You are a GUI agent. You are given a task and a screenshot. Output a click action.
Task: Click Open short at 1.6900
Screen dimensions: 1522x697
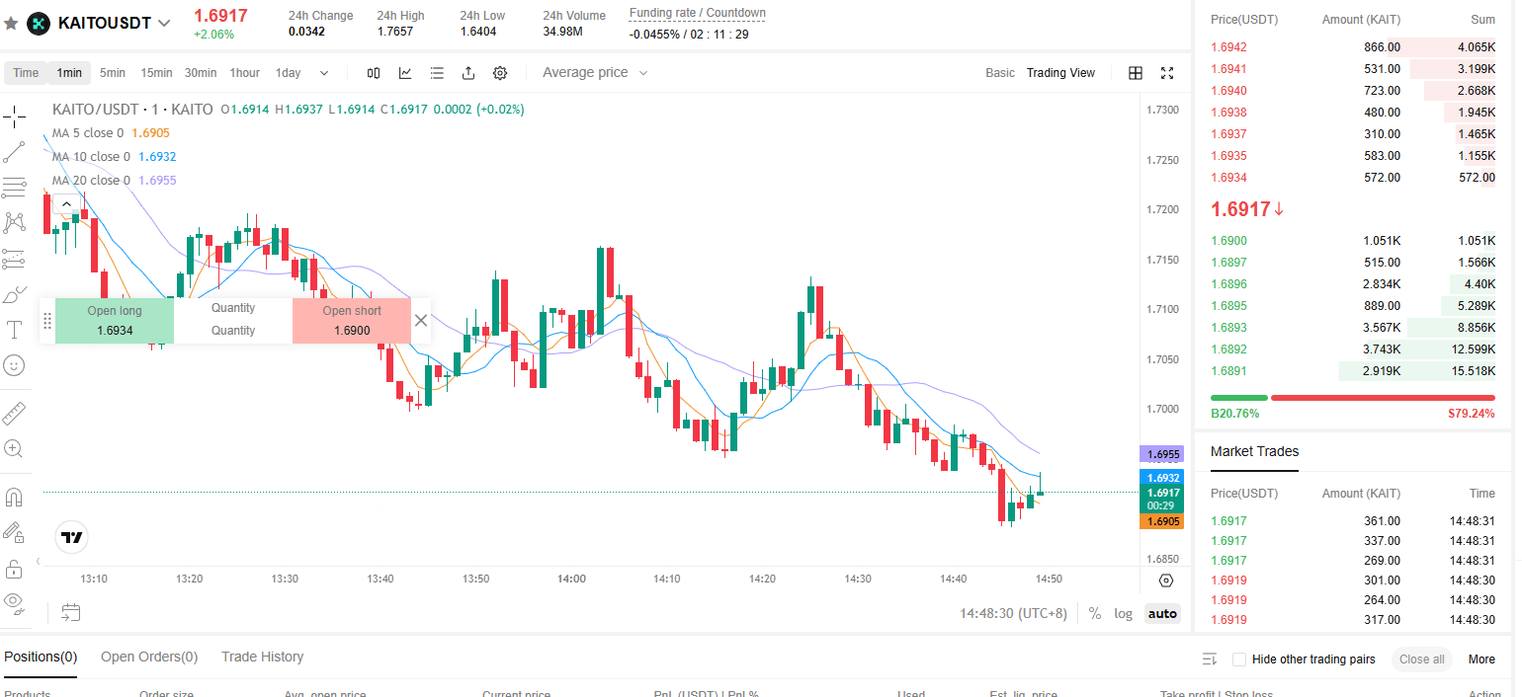(352, 321)
